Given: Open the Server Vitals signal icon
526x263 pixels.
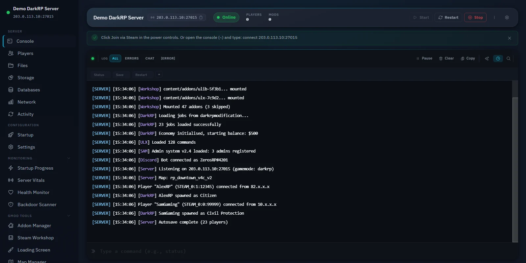Looking at the screenshot, I should 11,180.
